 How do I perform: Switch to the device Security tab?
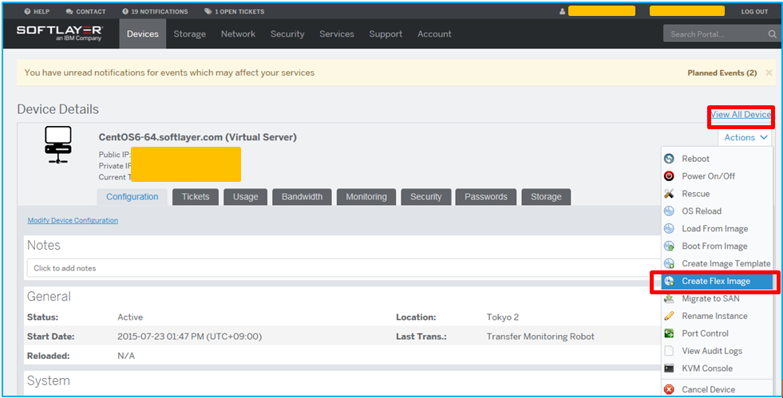[x=426, y=196]
